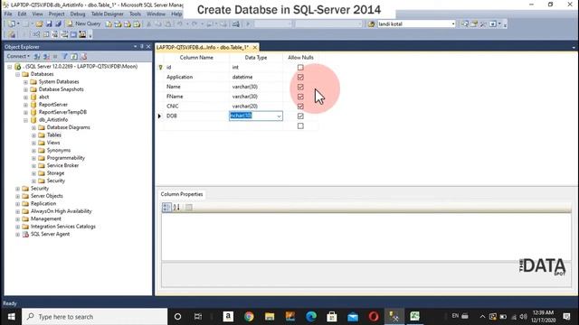Click the Windows Start button
Viewport: 579px width, 325px height.
pyautogui.click(x=11, y=317)
